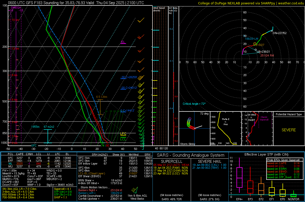Click the 67 m2s2 helicity label
Image resolution: width=305 pixels, height=202 pixels.
[x=49, y=127]
